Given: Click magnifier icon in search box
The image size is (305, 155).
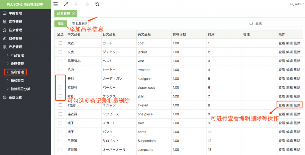Looking at the screenshot, I should tap(251, 23).
